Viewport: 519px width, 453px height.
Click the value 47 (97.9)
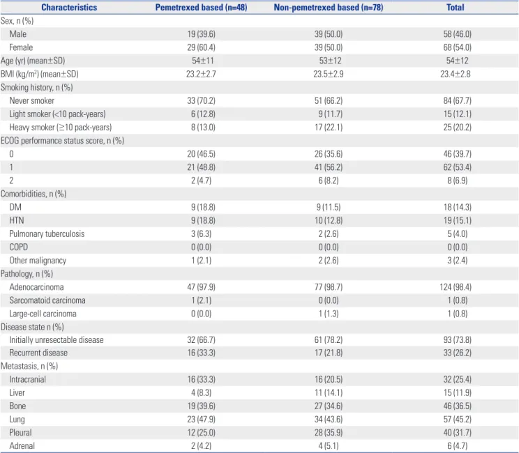coord(201,287)
